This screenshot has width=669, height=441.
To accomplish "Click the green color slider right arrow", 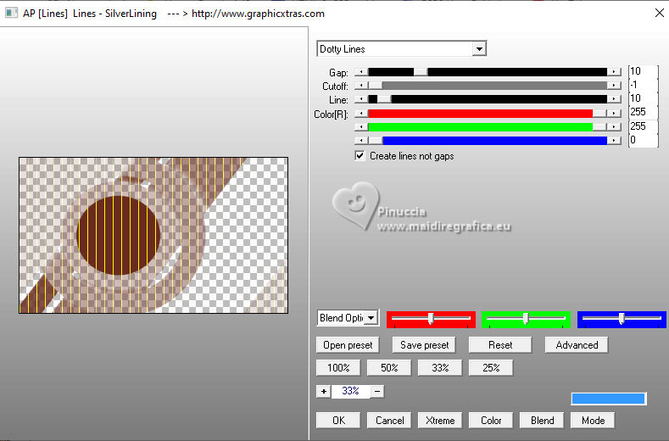I will click(614, 127).
